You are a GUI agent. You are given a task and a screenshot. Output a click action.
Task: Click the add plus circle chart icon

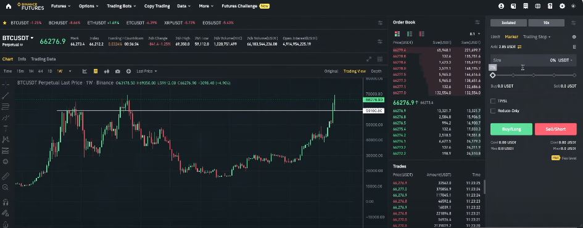[x=129, y=71]
